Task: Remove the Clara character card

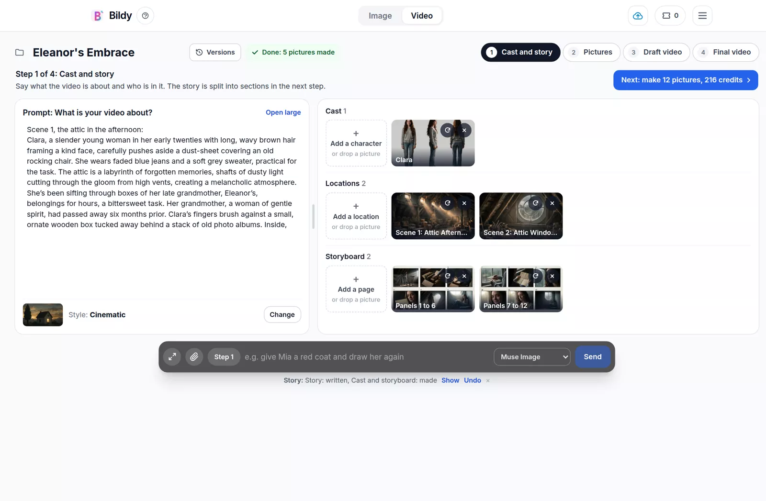Action: click(x=464, y=130)
